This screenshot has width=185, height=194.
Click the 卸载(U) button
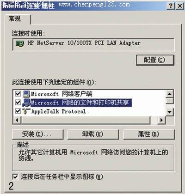point(93,134)
